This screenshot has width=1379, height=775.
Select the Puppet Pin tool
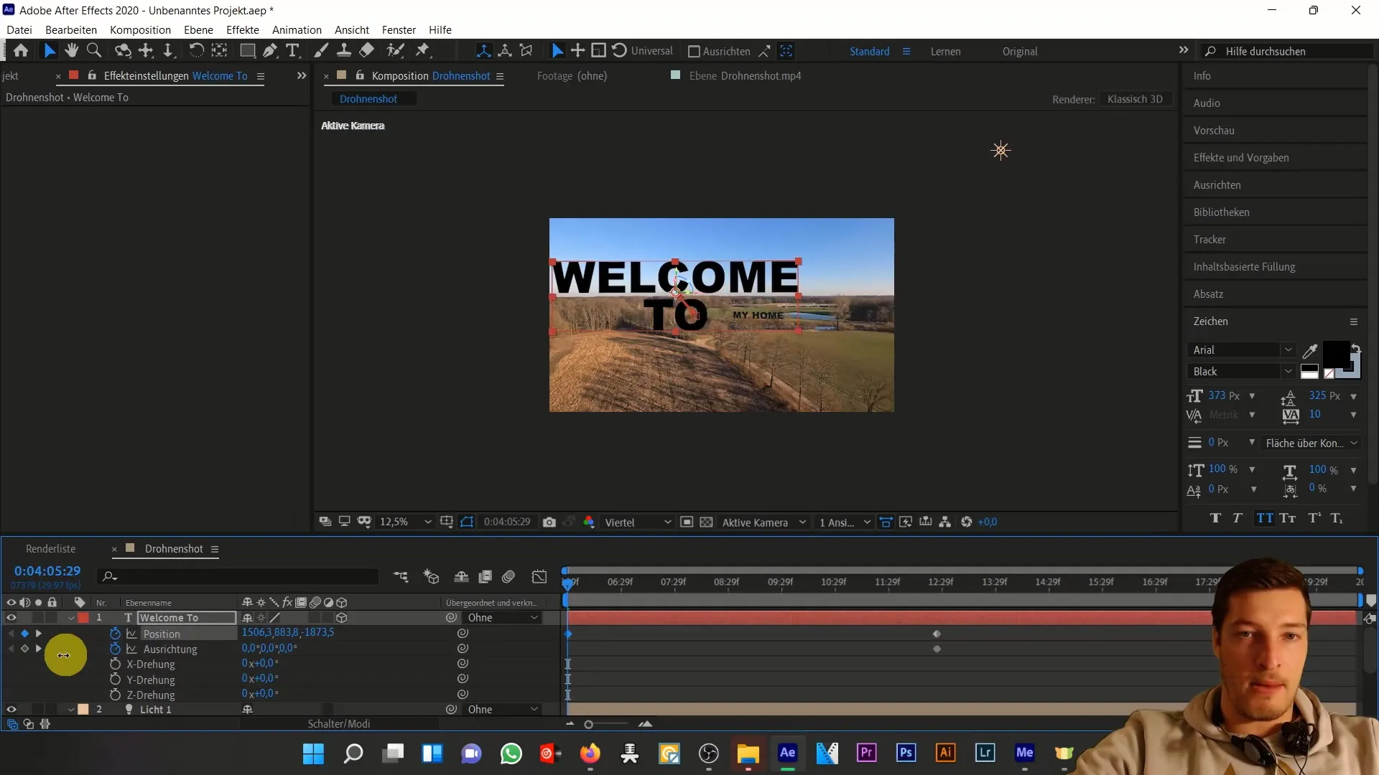(x=423, y=51)
